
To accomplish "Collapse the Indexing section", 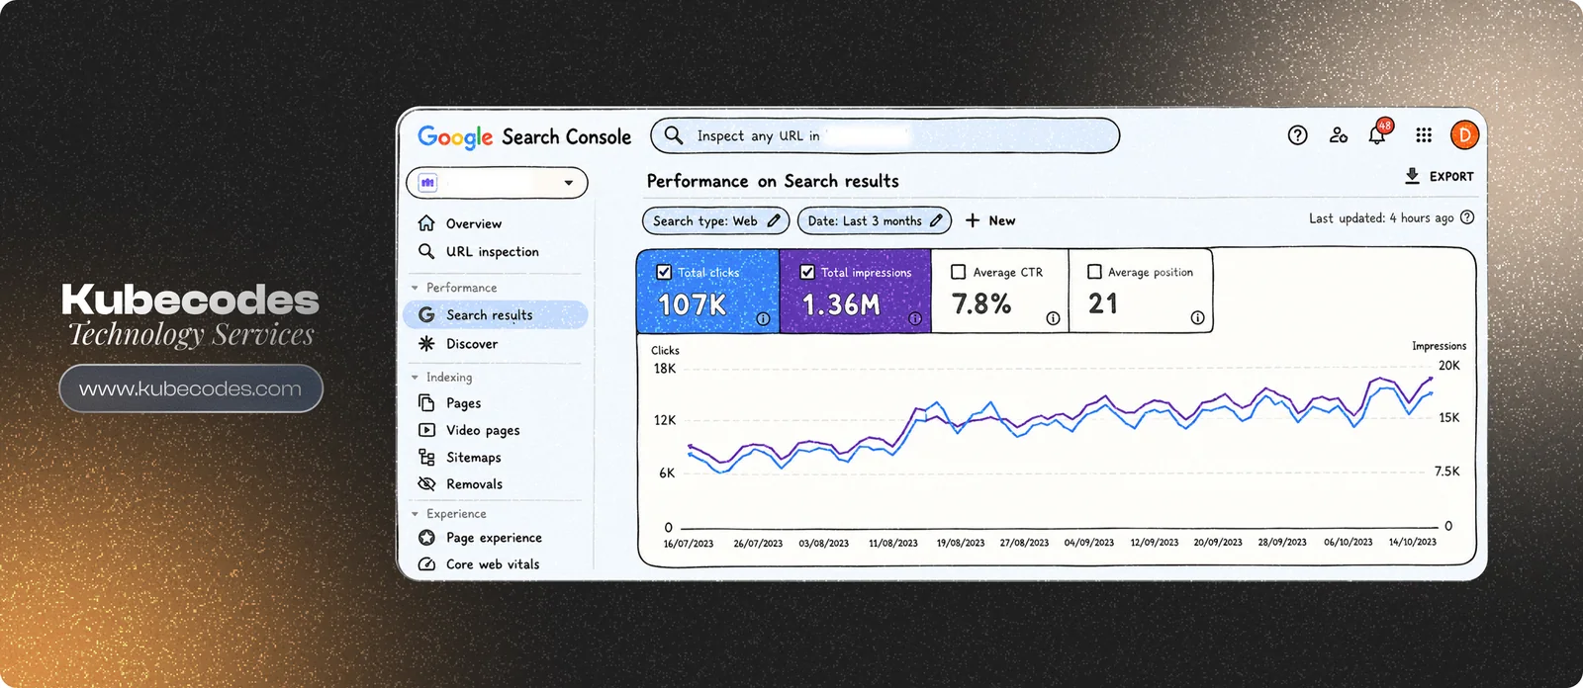I will click(x=415, y=378).
